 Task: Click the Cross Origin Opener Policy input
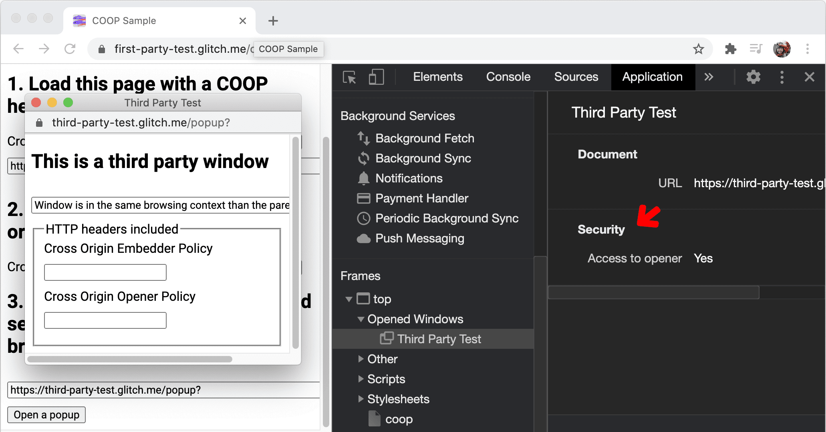pos(107,320)
